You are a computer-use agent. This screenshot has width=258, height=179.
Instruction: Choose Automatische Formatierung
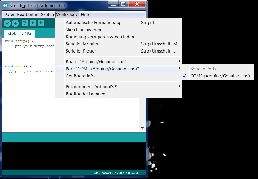(x=93, y=23)
